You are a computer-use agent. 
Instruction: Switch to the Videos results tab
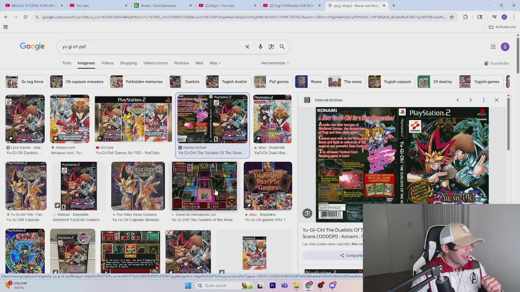click(107, 63)
